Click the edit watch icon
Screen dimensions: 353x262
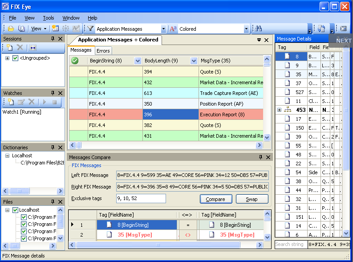click(21, 102)
